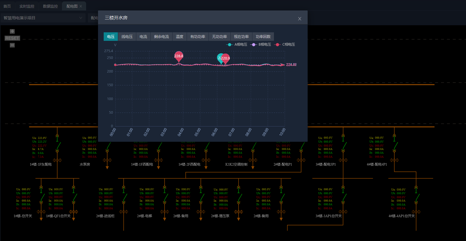
Task: Select the 电压 chart tab
Action: click(111, 37)
